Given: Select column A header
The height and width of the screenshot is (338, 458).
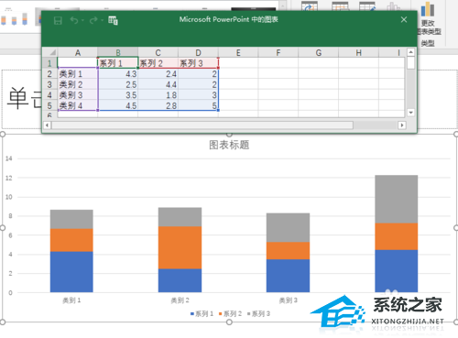Looking at the screenshot, I should tap(78, 53).
